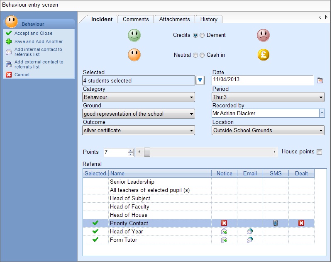Click Save and Add Another

pos(38,41)
